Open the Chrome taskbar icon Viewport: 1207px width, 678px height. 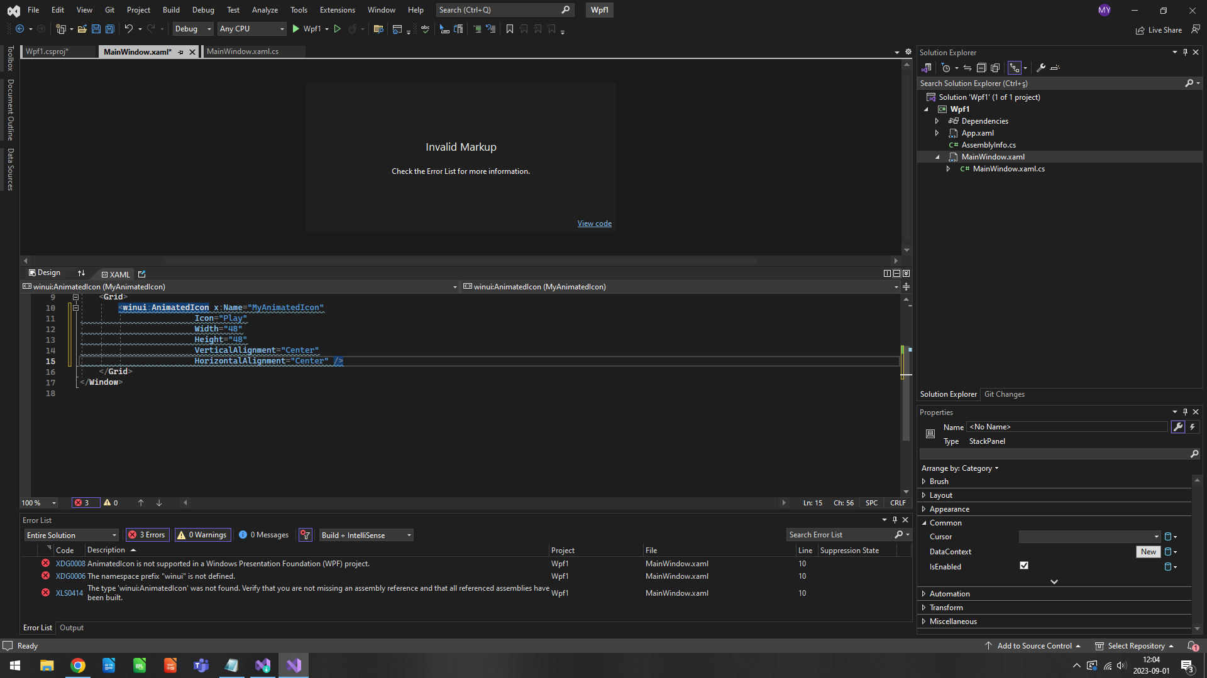pyautogui.click(x=78, y=665)
